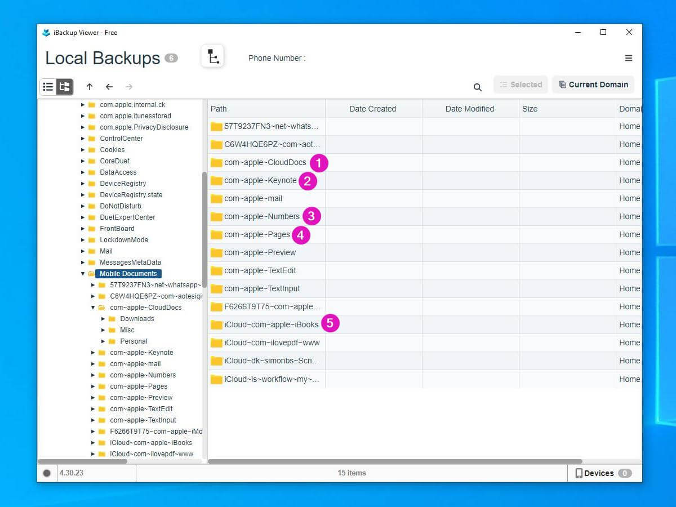The height and width of the screenshot is (507, 676).
Task: Expand the Personal tree folder
Action: [103, 341]
